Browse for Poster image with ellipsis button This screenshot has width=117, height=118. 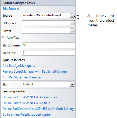coord(72,31)
